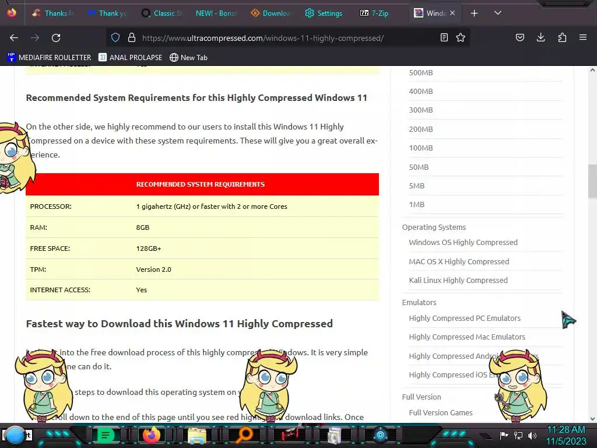Open Windows OS Highly Compressed link
Image resolution: width=597 pixels, height=448 pixels.
click(463, 242)
